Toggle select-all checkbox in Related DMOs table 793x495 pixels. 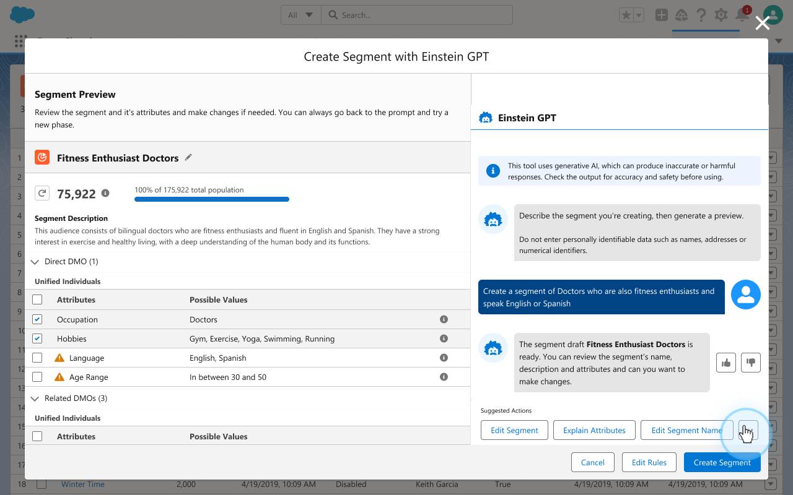37,436
